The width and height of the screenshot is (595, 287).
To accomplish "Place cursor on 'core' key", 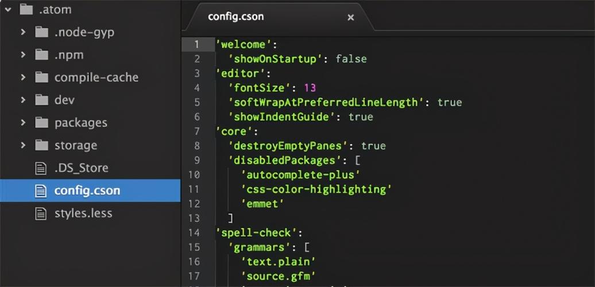I will click(x=234, y=132).
